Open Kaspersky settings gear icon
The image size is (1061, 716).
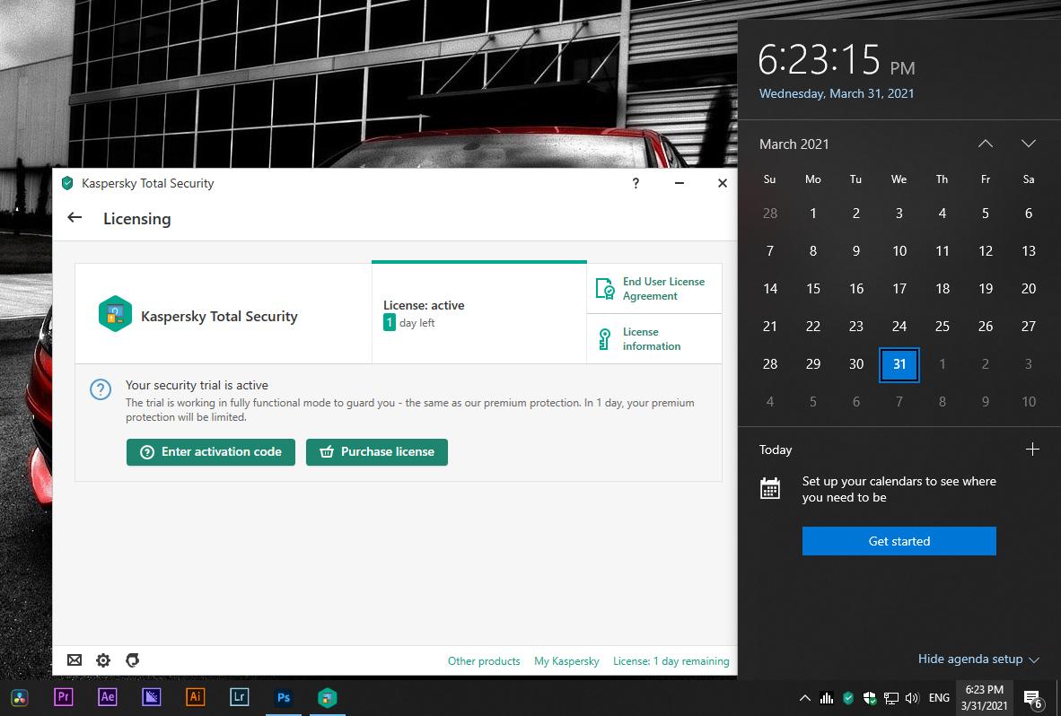[103, 659]
